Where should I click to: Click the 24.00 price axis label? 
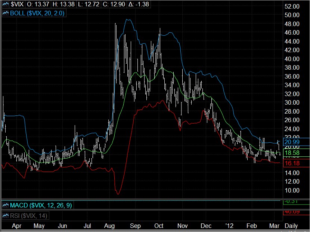(x=292, y=129)
